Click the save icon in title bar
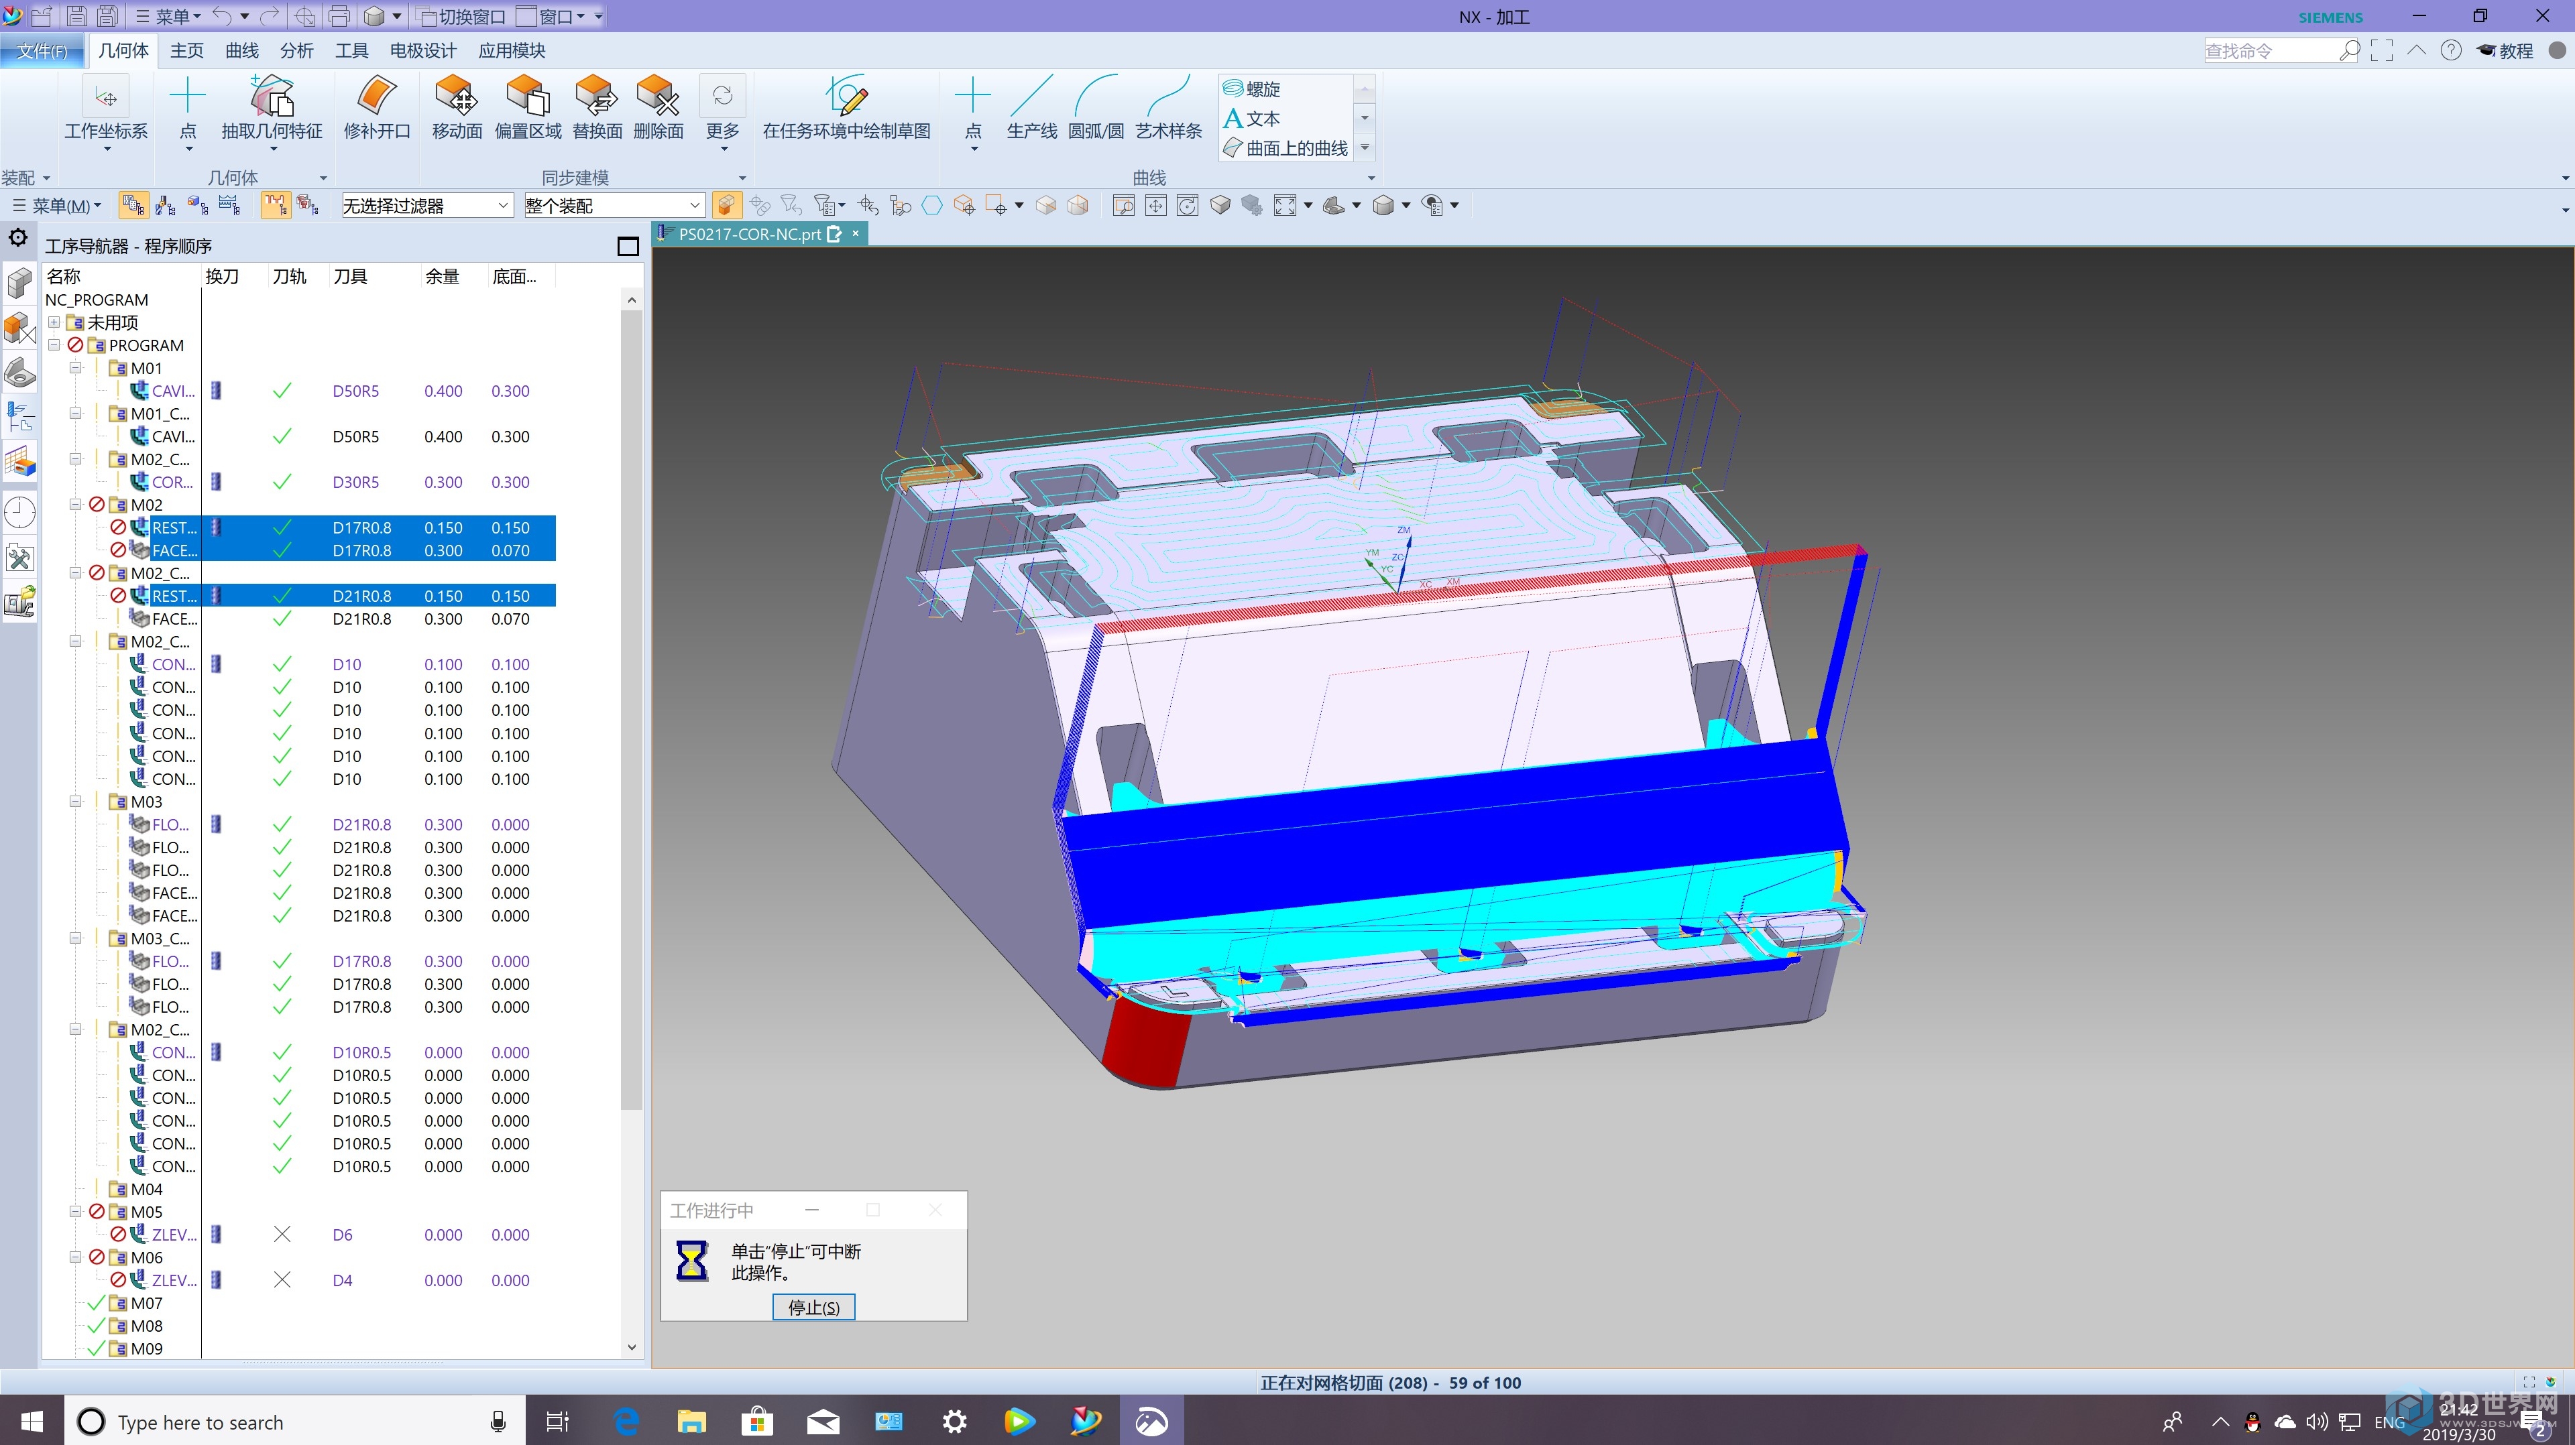The image size is (2575, 1445). pos(77,16)
